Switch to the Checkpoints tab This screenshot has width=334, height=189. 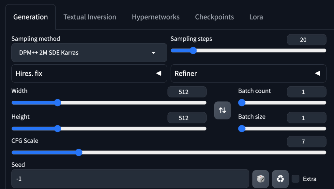tap(214, 17)
